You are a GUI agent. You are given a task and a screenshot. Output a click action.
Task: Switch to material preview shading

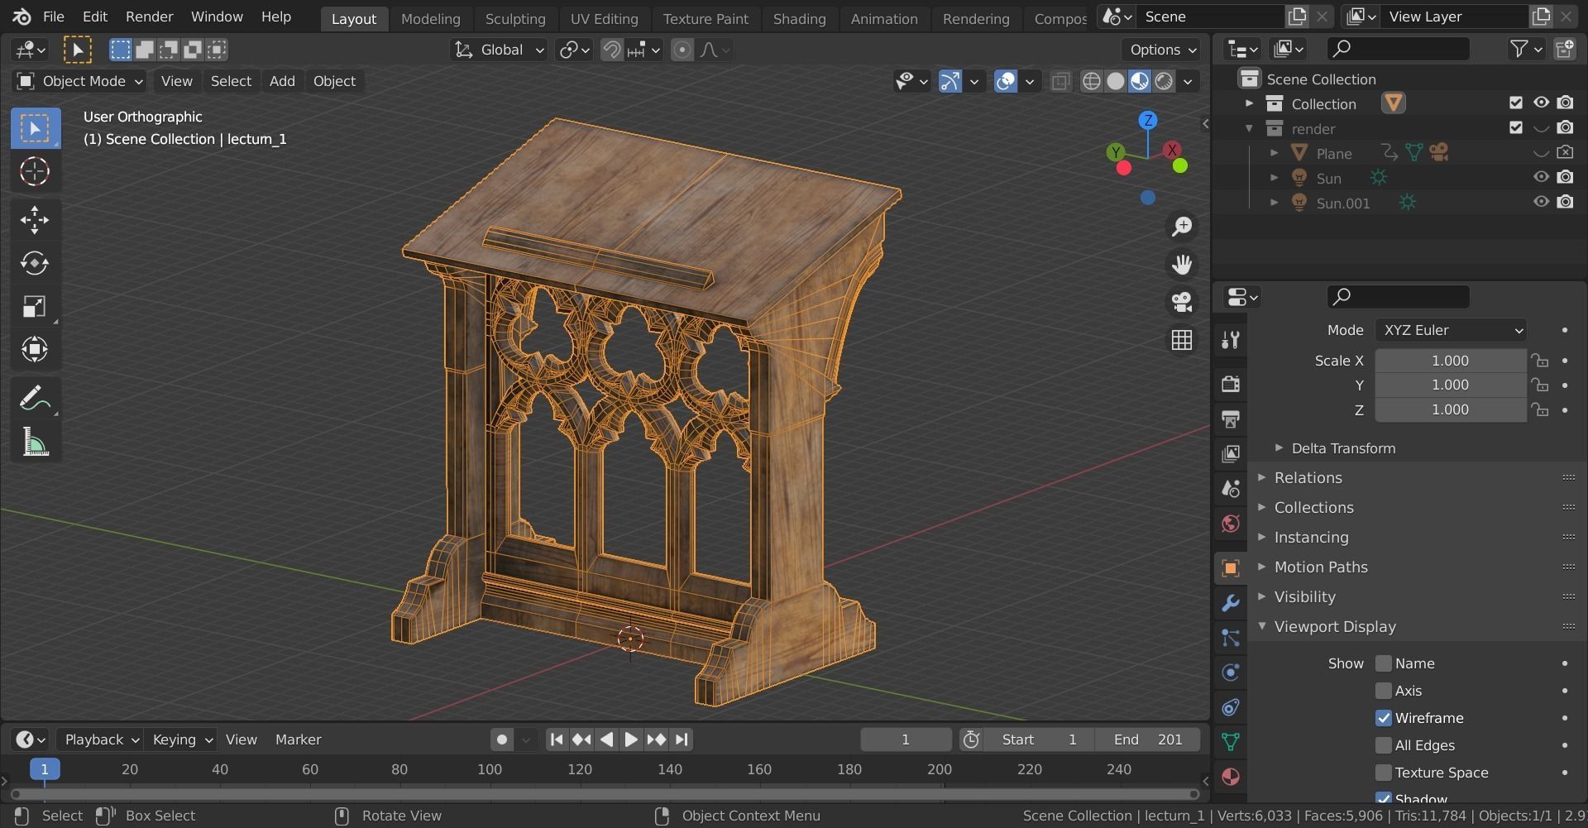[1140, 81]
